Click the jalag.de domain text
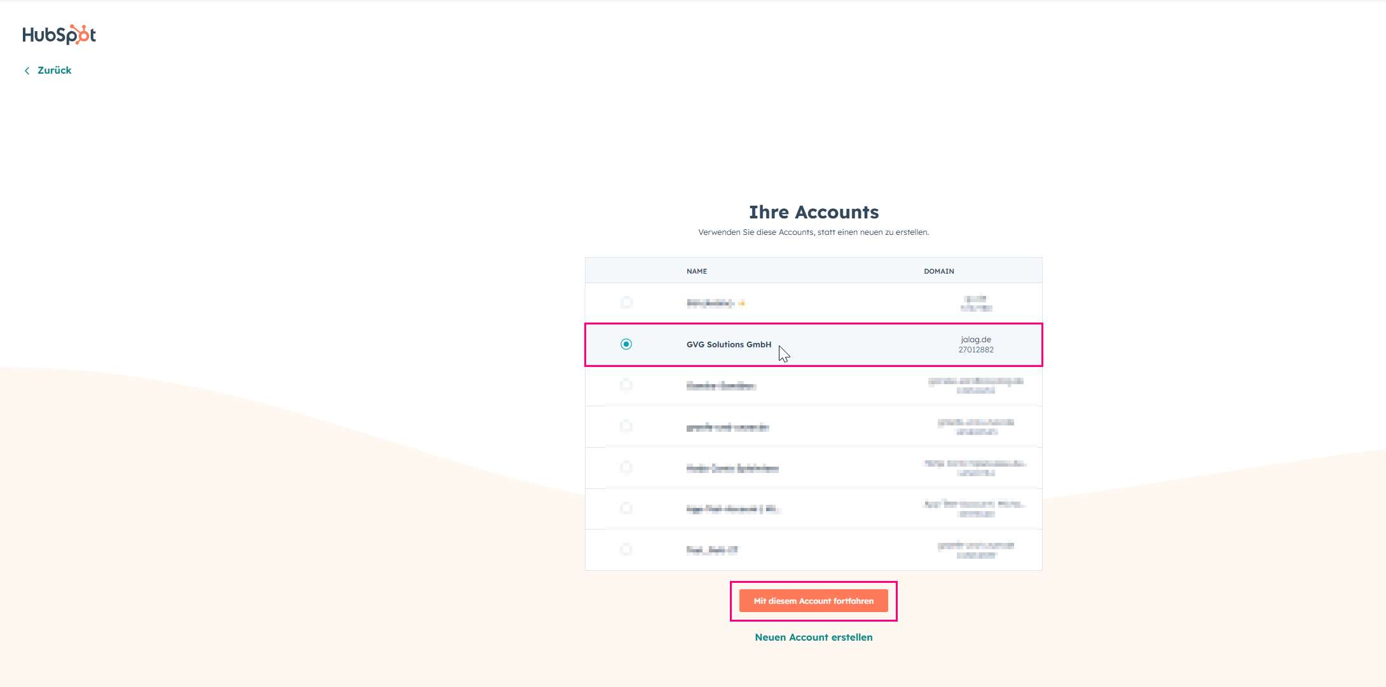 coord(976,340)
